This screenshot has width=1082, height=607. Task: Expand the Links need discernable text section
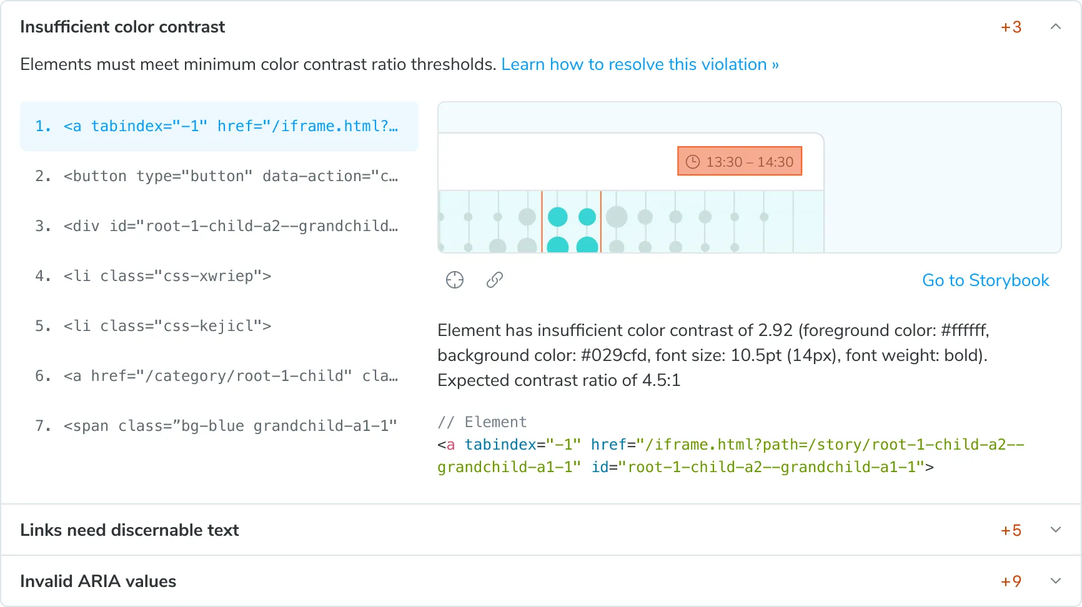click(1055, 530)
